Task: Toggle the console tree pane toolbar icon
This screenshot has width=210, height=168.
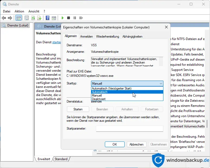Action: click(x=18, y=18)
